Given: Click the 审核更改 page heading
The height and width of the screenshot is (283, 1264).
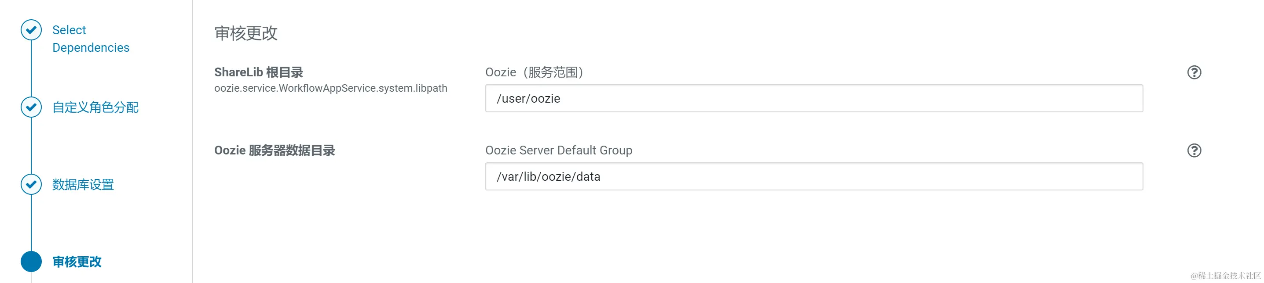Looking at the screenshot, I should (x=245, y=33).
